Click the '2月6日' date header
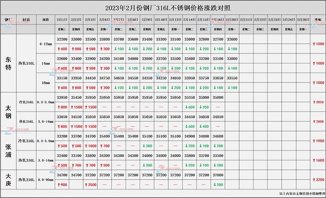 (x=104, y=20)
